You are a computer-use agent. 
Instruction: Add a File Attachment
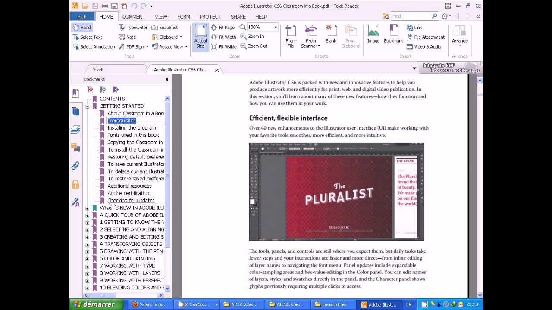[x=426, y=37]
